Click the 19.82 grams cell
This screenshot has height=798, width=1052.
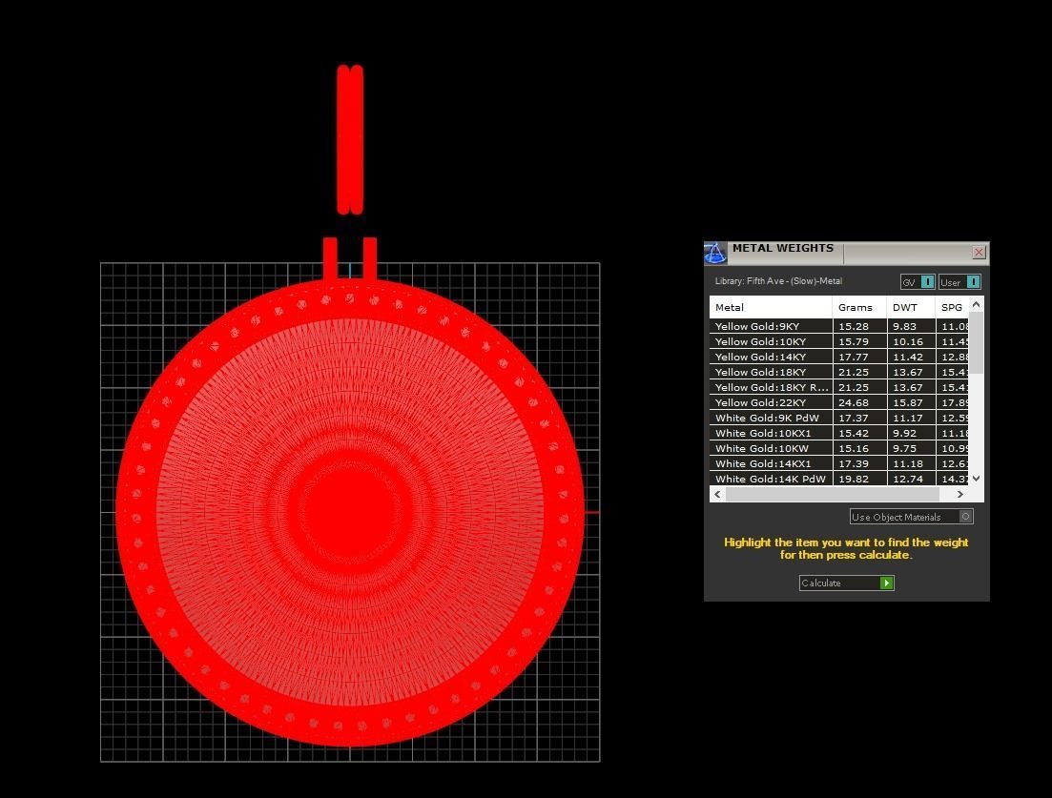coord(859,479)
